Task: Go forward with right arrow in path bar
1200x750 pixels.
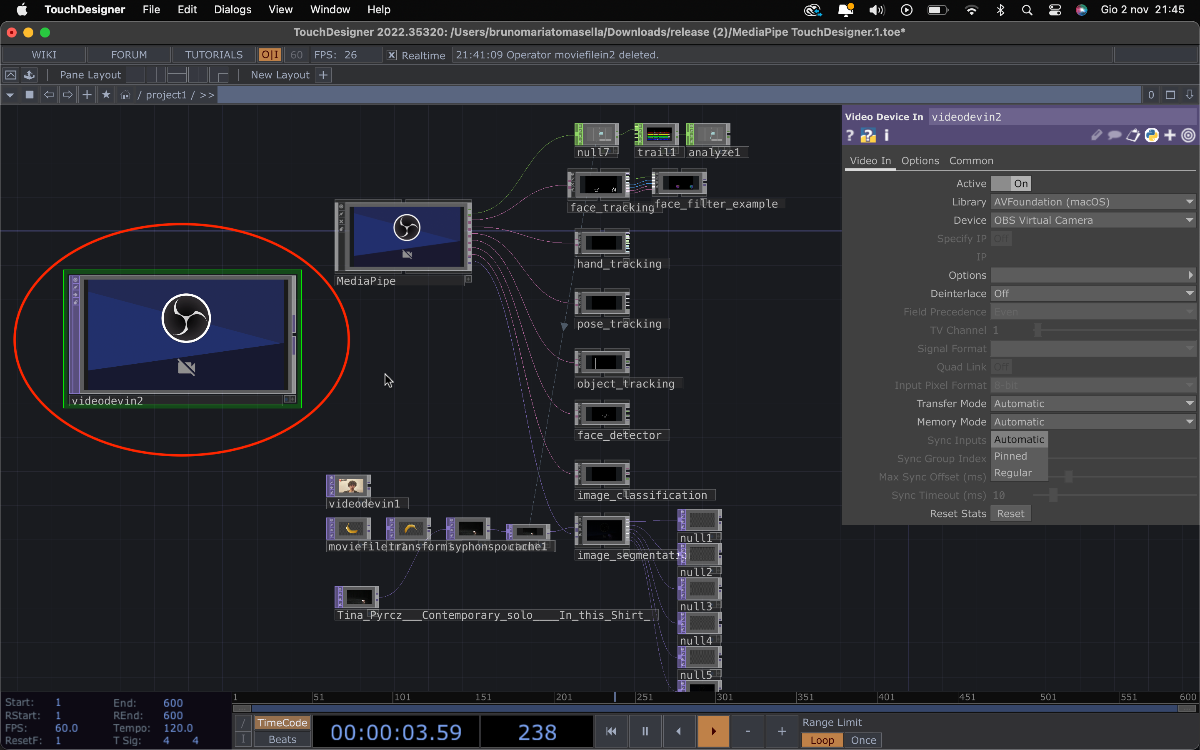Action: (x=67, y=95)
